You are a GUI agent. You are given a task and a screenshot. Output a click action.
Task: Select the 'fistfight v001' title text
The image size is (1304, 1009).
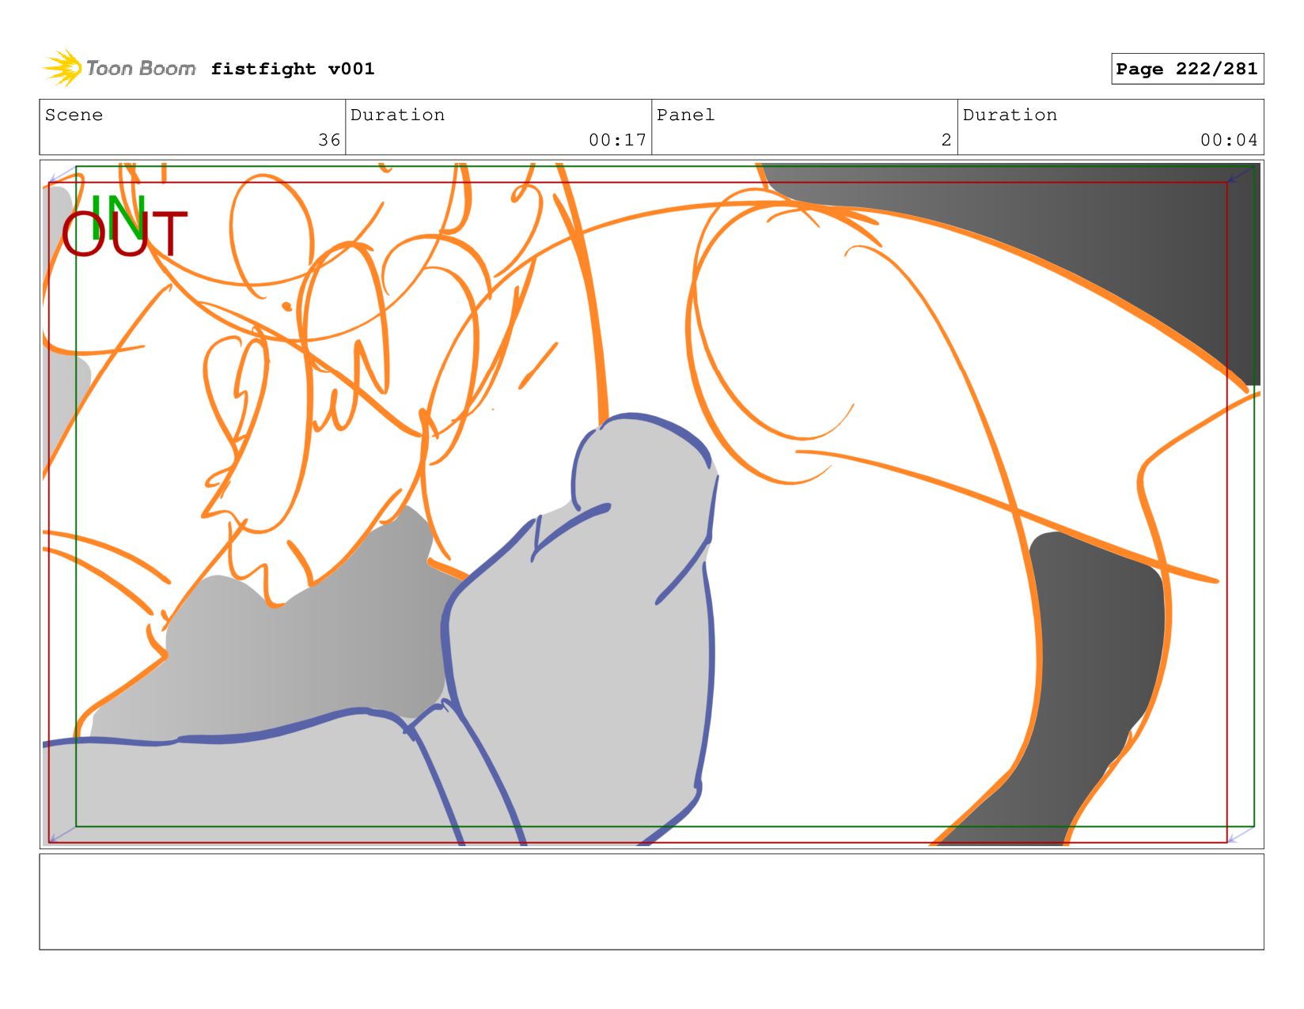pyautogui.click(x=293, y=69)
